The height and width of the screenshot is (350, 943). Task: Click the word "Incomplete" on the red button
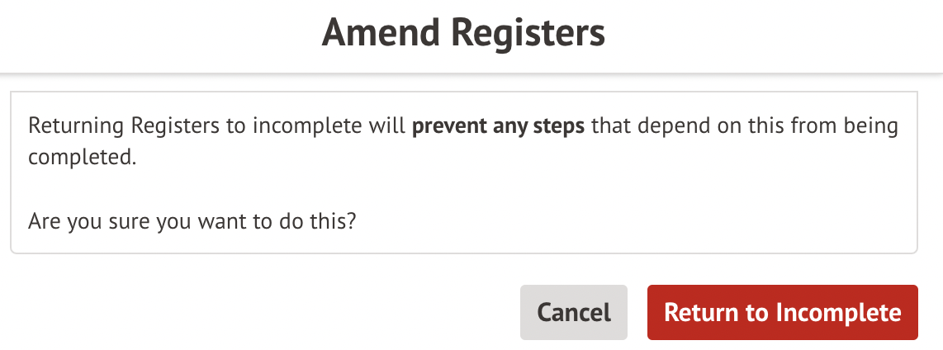(x=838, y=313)
